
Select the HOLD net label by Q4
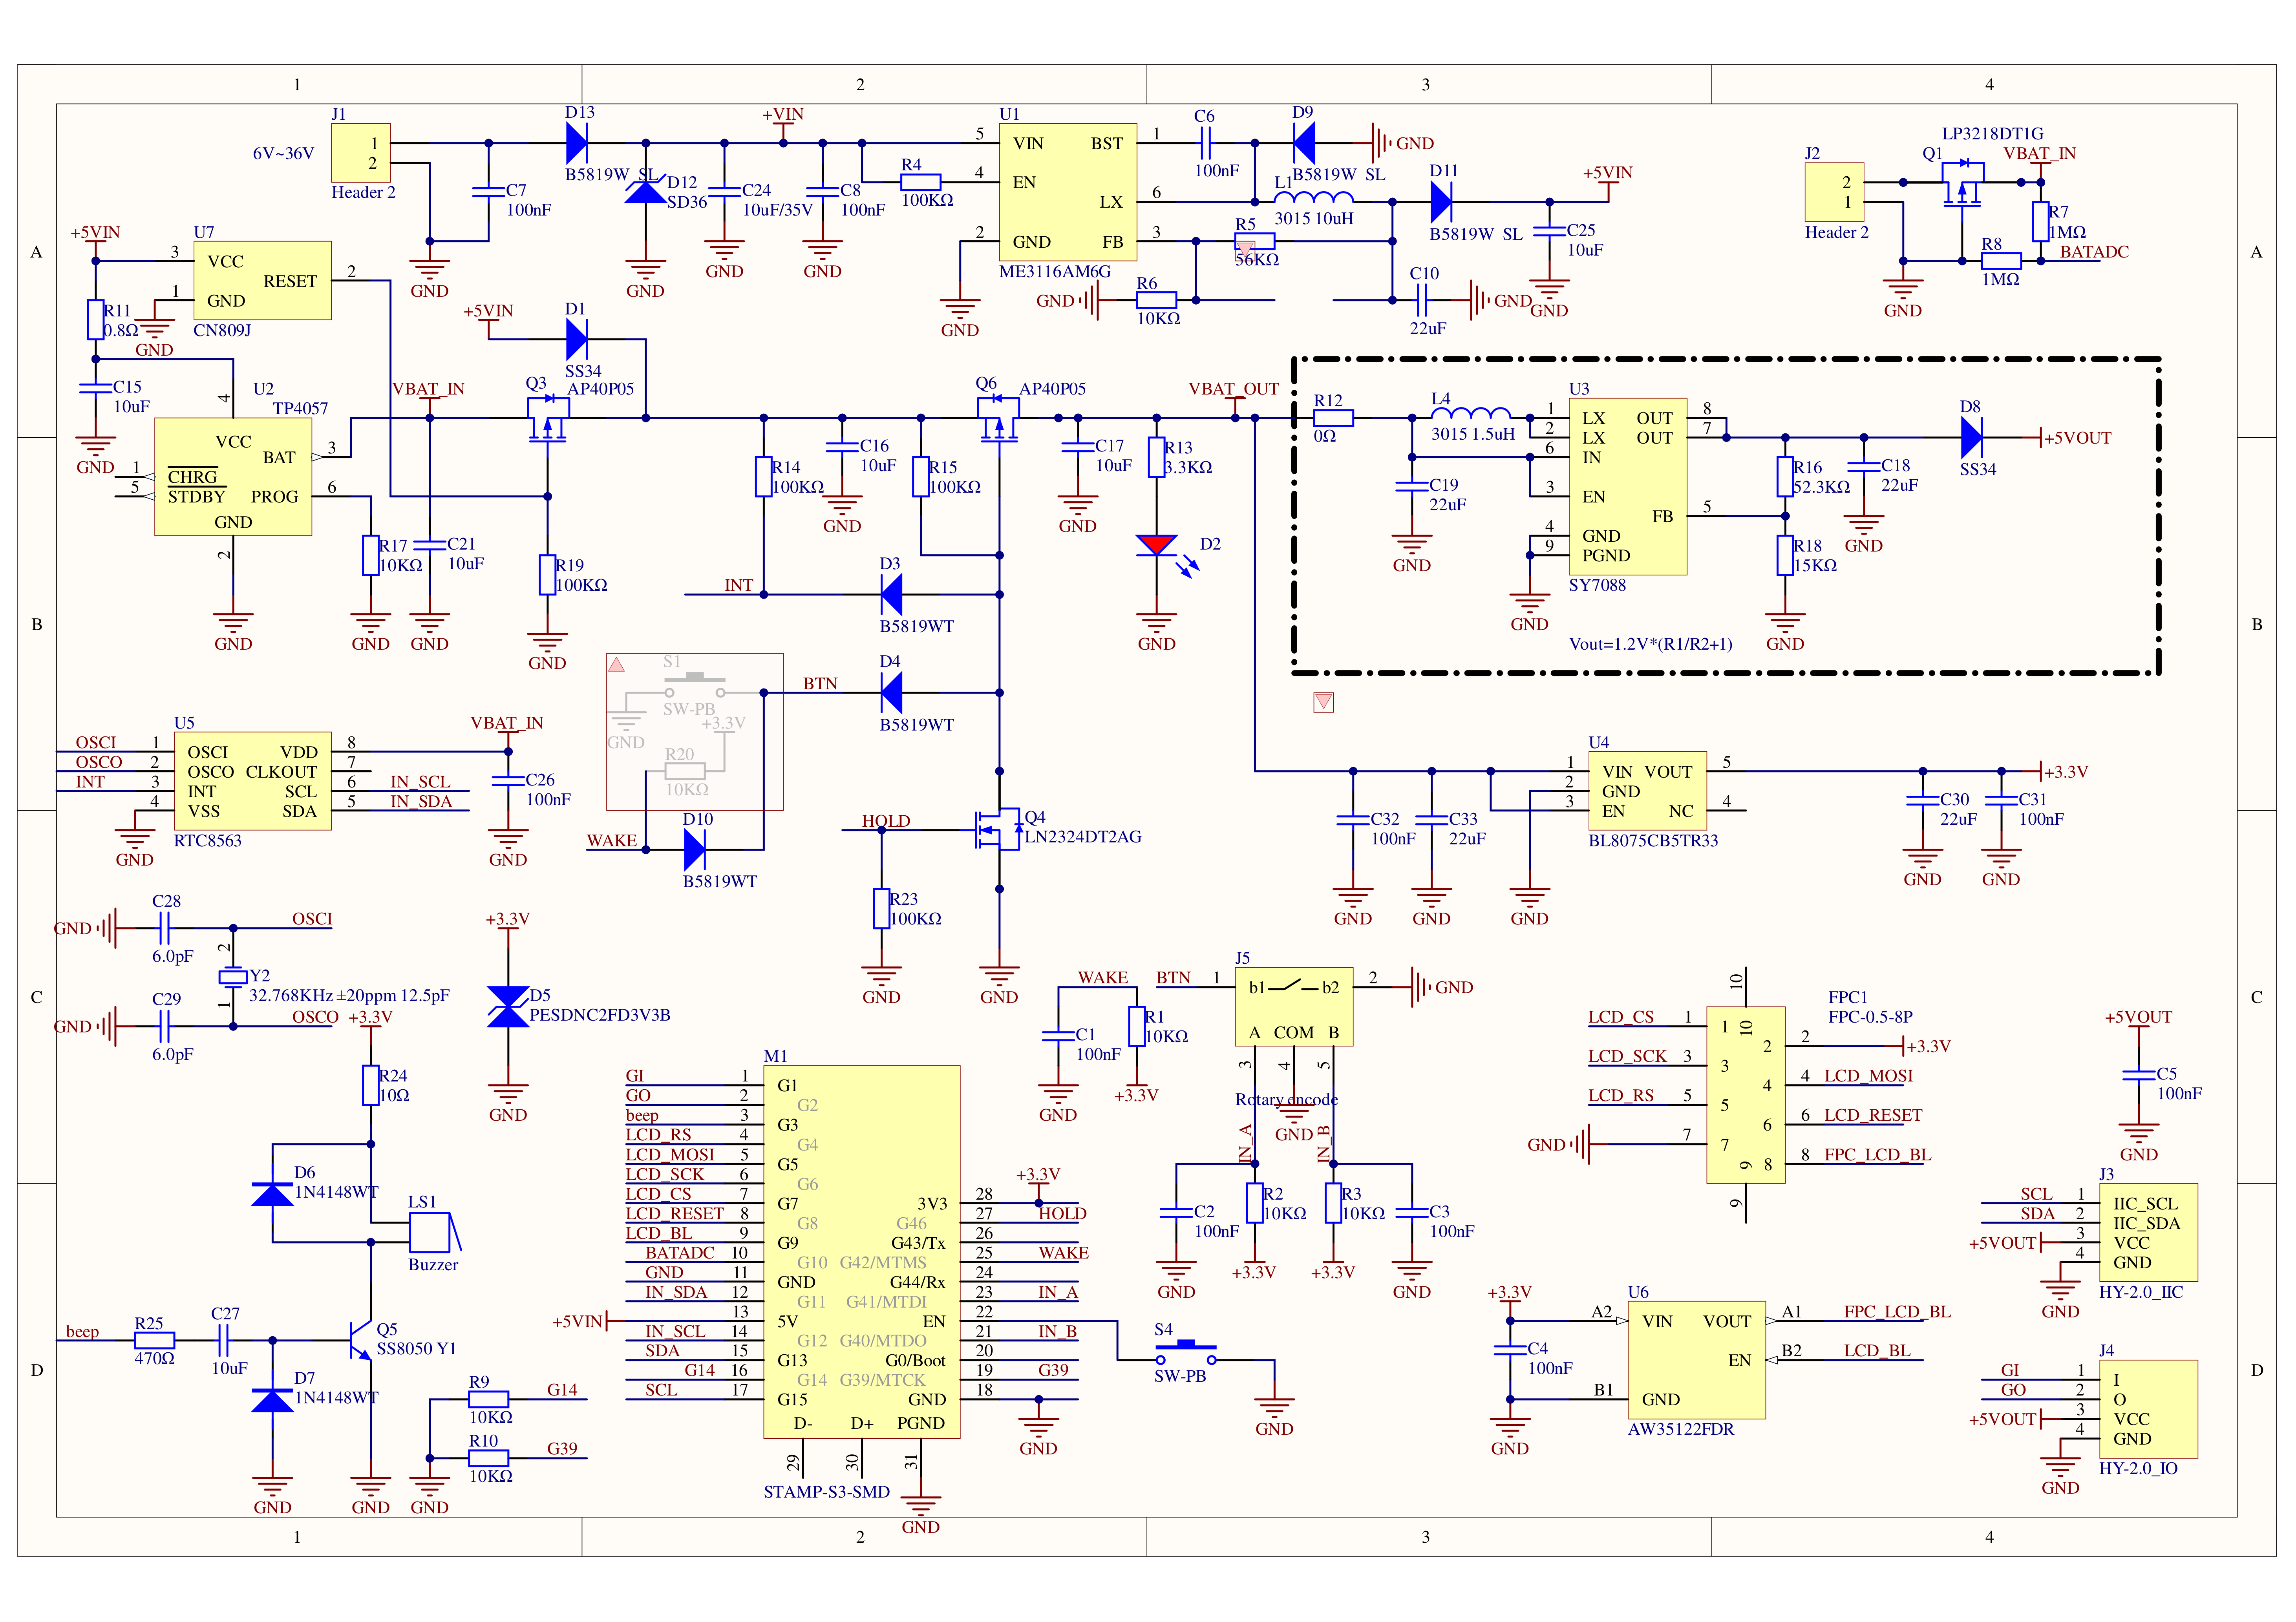tap(886, 821)
